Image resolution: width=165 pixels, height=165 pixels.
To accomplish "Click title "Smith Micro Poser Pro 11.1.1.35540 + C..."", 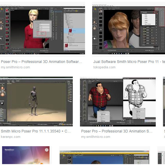I will tap(36, 131).
